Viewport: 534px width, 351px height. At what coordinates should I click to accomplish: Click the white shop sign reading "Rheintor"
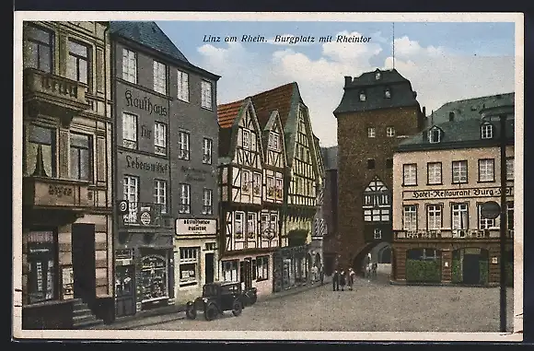click(x=196, y=227)
